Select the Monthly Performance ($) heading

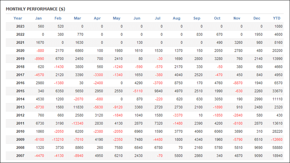[x=35, y=9]
